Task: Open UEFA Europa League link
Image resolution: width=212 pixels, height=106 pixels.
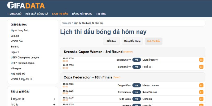Action: [x=23, y=63]
